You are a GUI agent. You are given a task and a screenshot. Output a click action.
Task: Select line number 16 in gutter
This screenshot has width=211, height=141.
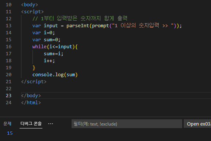[x=8, y=47]
